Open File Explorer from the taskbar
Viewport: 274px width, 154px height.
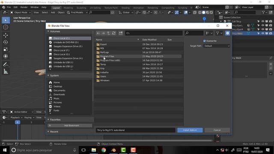(94, 150)
